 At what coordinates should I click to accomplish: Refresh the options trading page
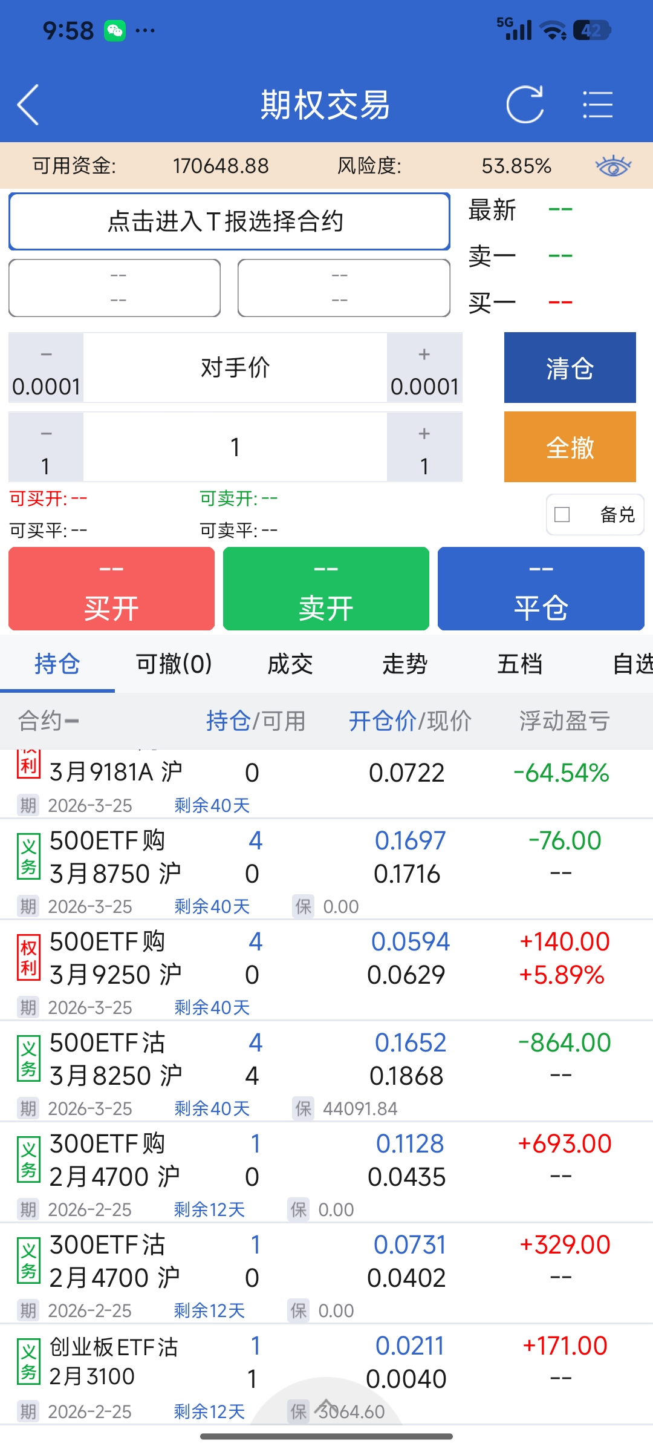click(x=525, y=105)
